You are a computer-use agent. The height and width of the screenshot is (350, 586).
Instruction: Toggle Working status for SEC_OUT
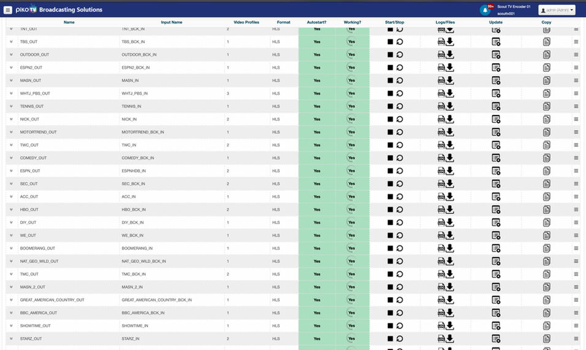pyautogui.click(x=352, y=184)
